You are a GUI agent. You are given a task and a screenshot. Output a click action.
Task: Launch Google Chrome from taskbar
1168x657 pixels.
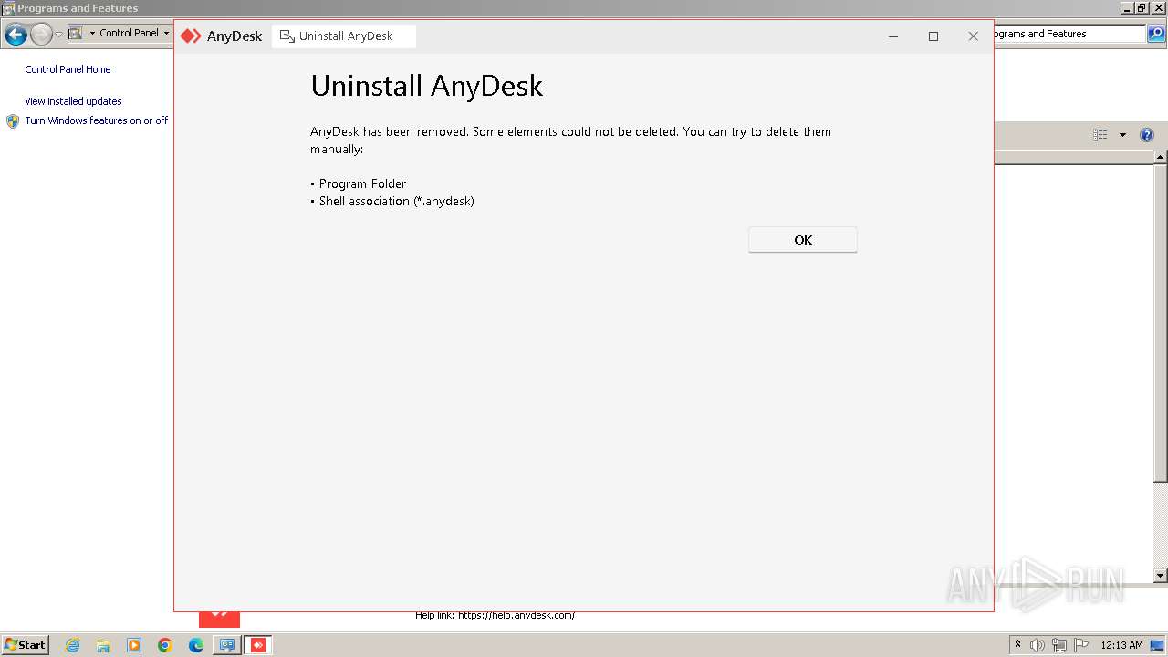165,645
